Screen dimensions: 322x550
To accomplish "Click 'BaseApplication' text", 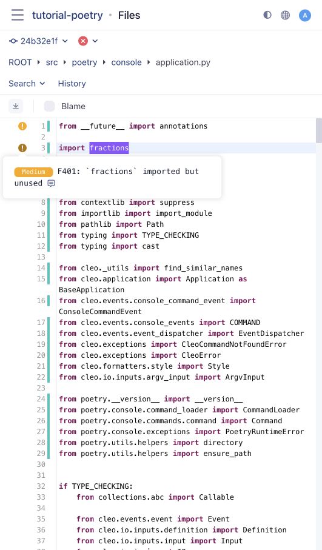I will [x=92, y=290].
